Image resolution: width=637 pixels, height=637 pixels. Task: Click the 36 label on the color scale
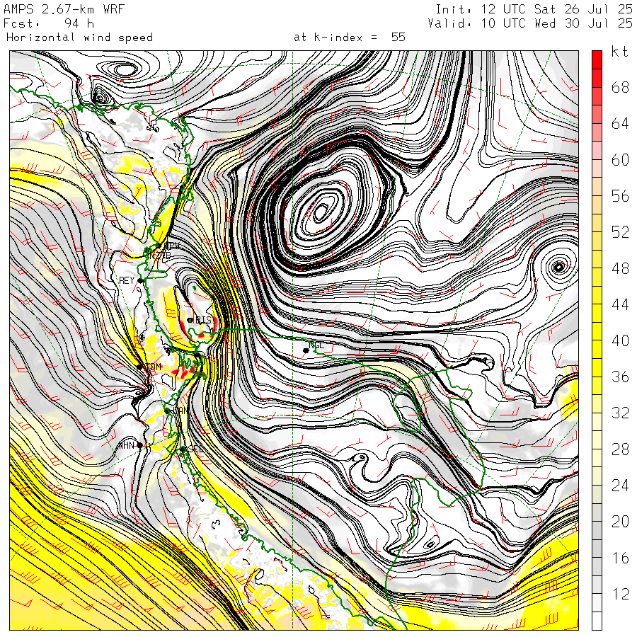click(620, 377)
